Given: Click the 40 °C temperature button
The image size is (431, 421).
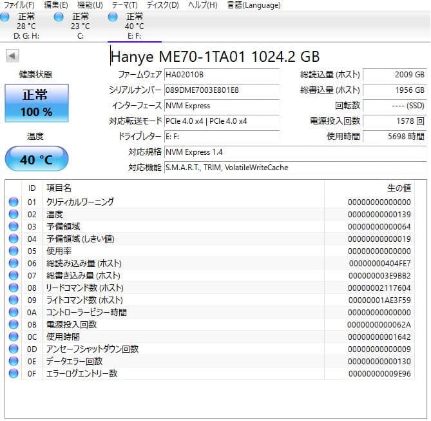Looking at the screenshot, I should [x=37, y=159].
